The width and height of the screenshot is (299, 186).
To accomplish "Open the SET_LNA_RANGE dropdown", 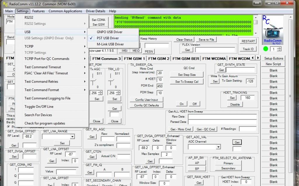I will [72, 137].
